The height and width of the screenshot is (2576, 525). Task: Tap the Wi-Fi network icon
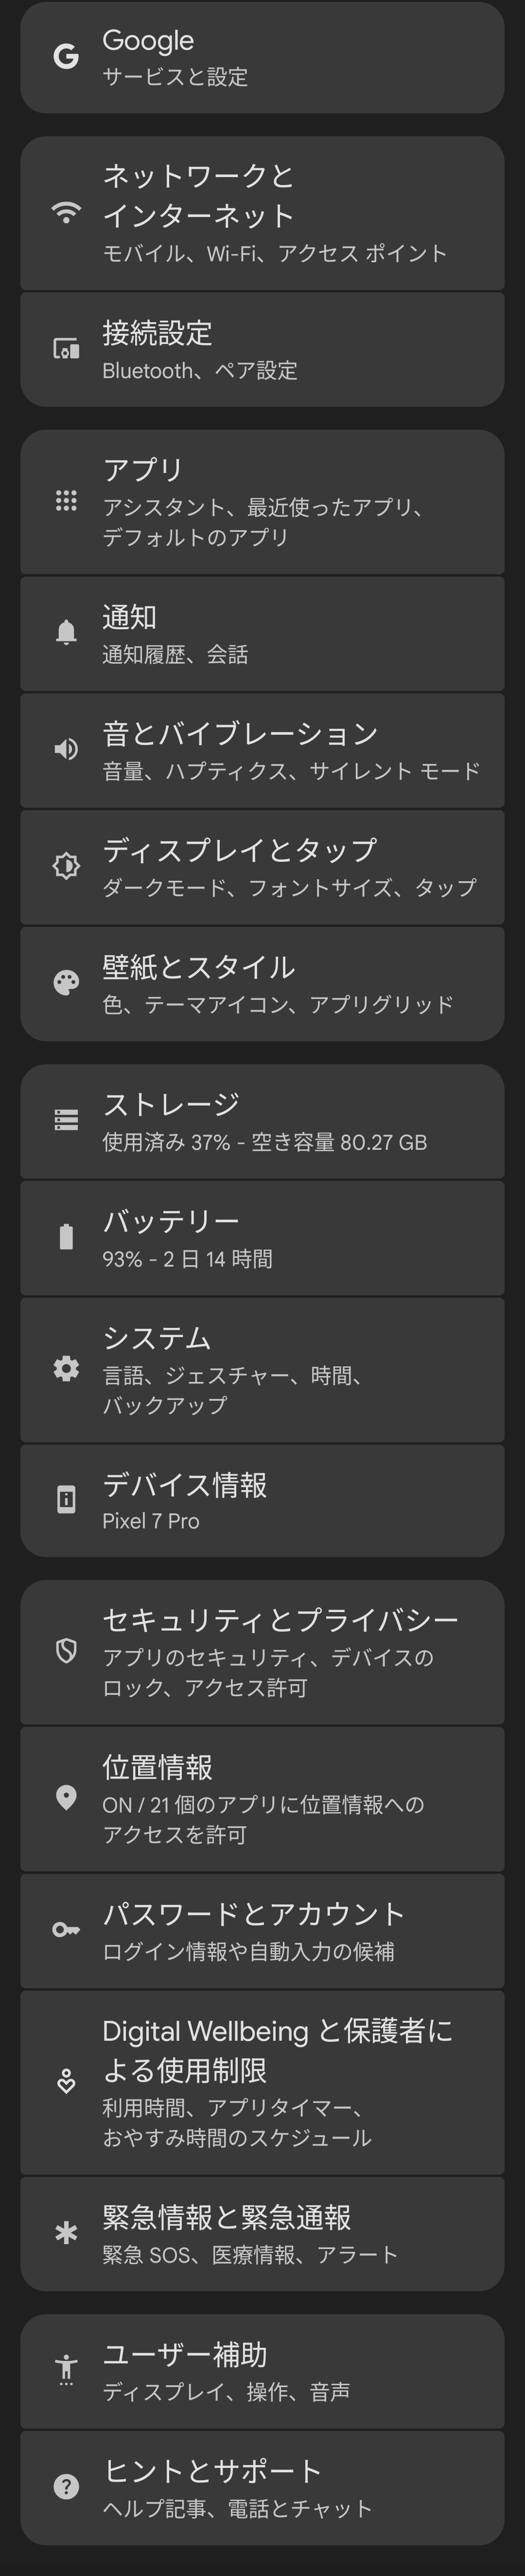(66, 213)
